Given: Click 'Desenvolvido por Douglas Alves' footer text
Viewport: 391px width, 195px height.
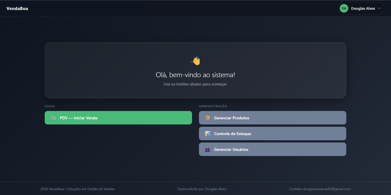Looking at the screenshot, I should (x=202, y=189).
